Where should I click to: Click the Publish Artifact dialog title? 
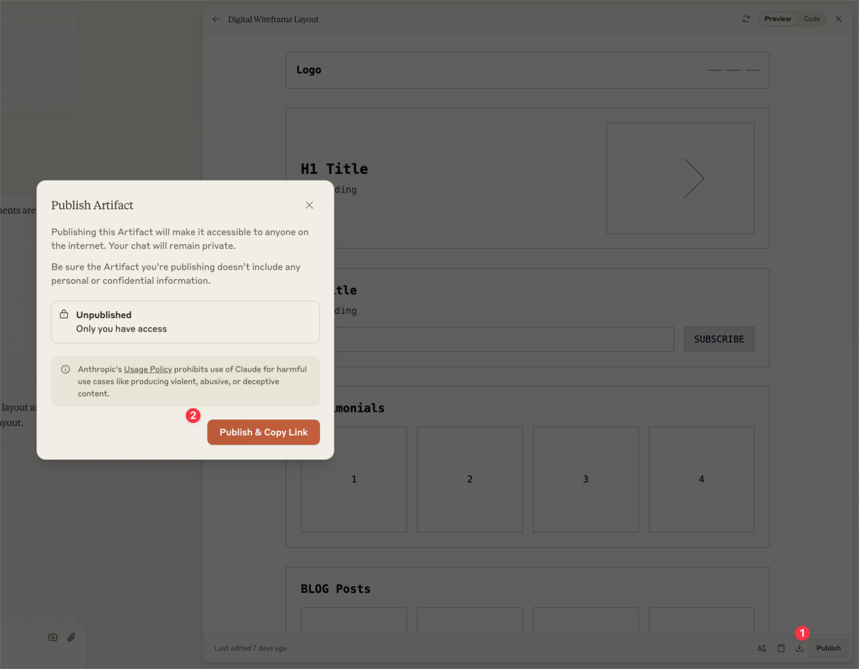tap(92, 205)
